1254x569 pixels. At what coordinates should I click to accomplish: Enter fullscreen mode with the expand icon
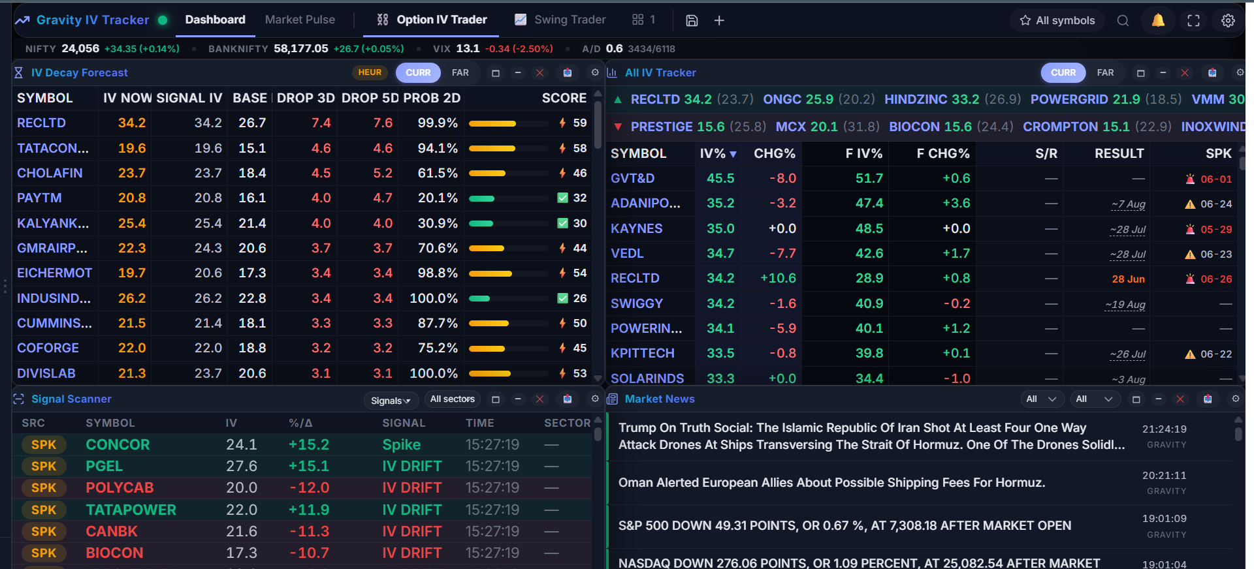point(1193,20)
